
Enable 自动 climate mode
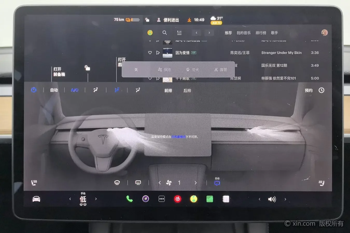(x=54, y=90)
